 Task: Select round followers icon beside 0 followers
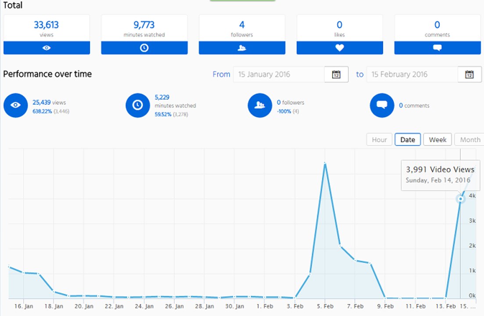(x=260, y=105)
